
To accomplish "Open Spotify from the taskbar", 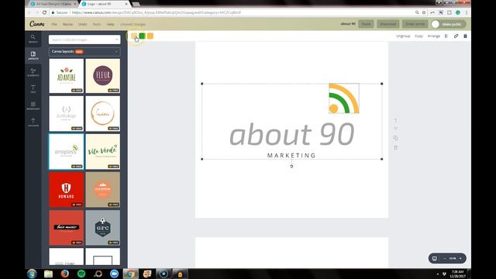I will (x=81, y=274).
